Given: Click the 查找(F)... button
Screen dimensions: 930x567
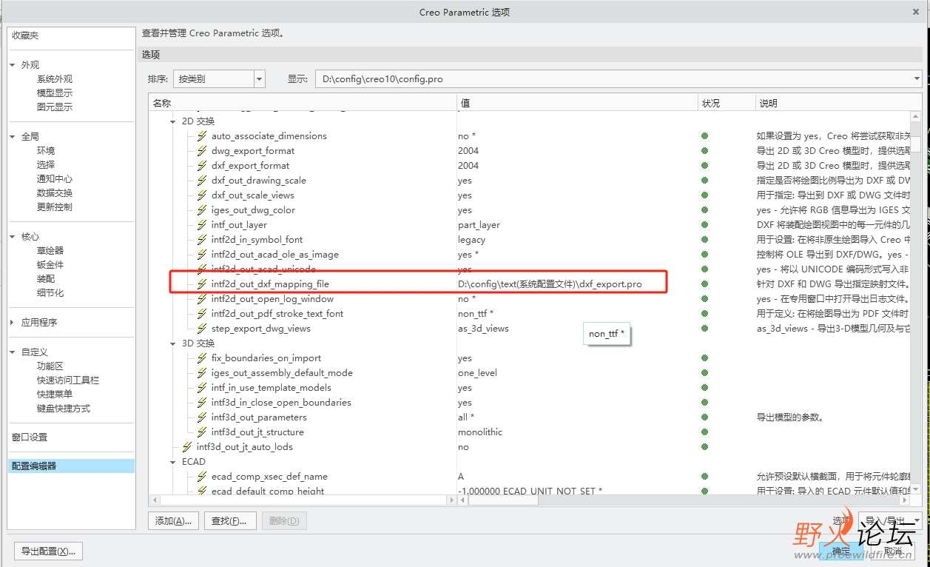Looking at the screenshot, I should point(229,521).
